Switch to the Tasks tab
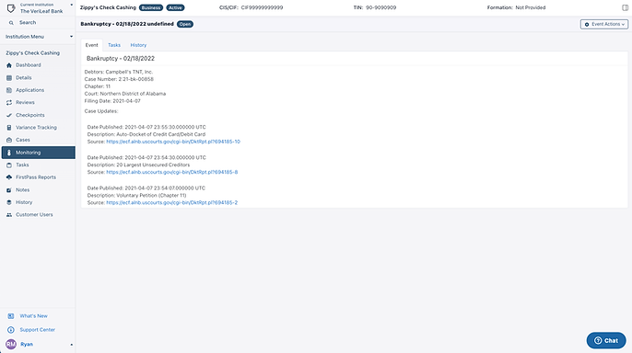 [x=114, y=45]
